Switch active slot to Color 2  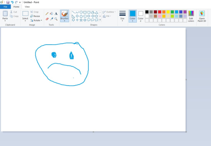pos(141,16)
